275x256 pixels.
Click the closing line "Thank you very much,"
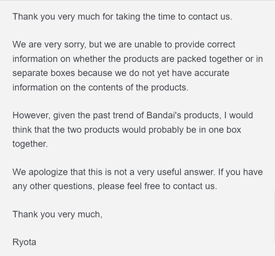pyautogui.click(x=57, y=214)
